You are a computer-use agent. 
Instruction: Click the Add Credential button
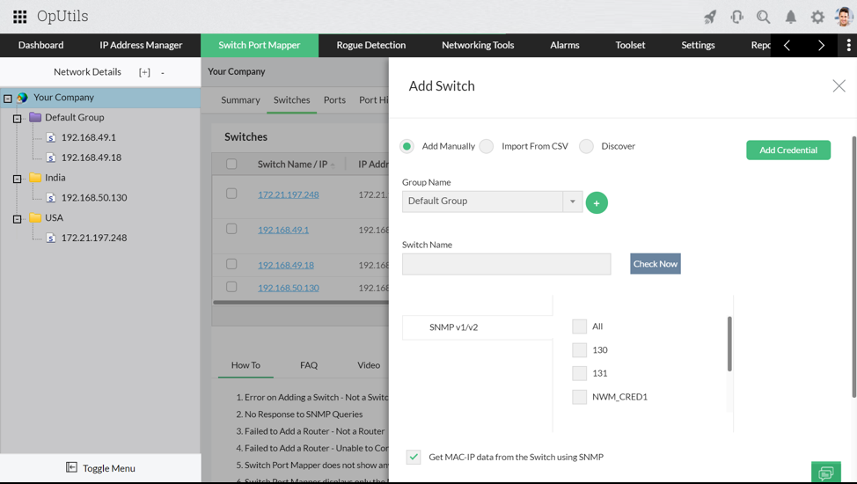coord(788,150)
